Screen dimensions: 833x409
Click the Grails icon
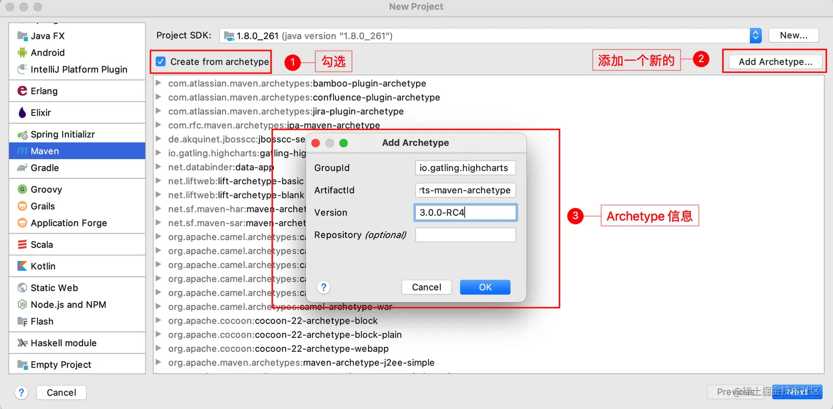pos(22,206)
